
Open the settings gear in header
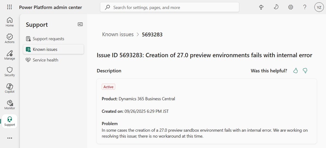[290, 7]
